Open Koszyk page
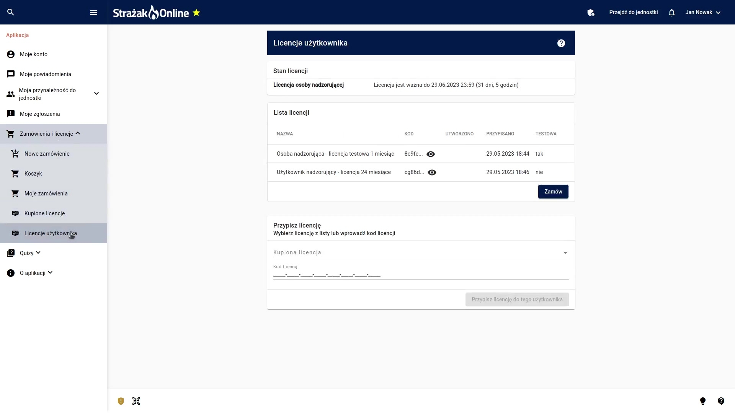The image size is (735, 413). [x=54, y=174]
